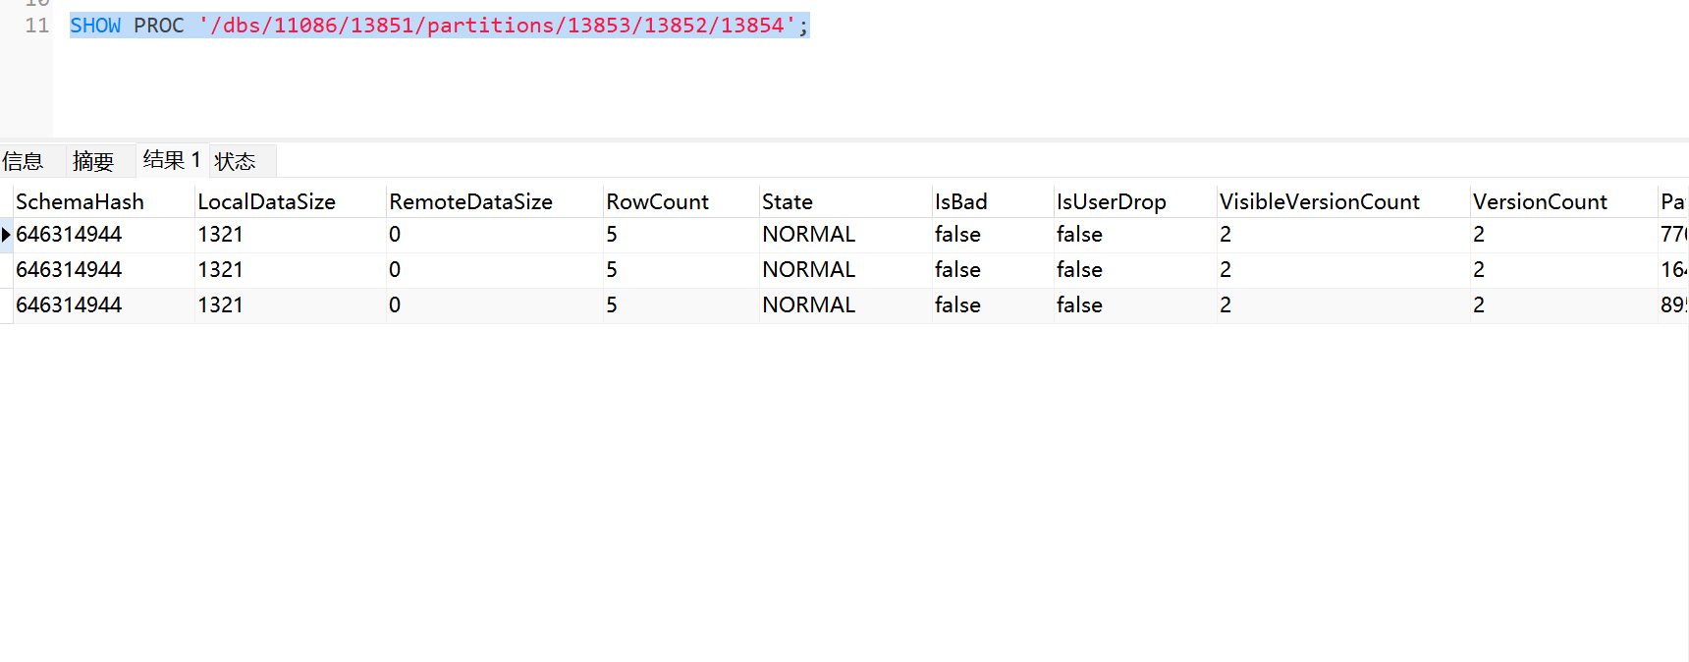
Task: Click the IsBad column header
Action: click(961, 201)
